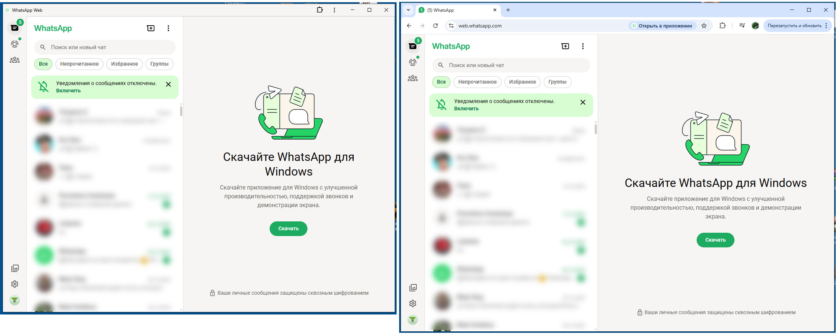This screenshot has width=839, height=335.
Task: Open a new tab in Chrome
Action: tap(508, 10)
